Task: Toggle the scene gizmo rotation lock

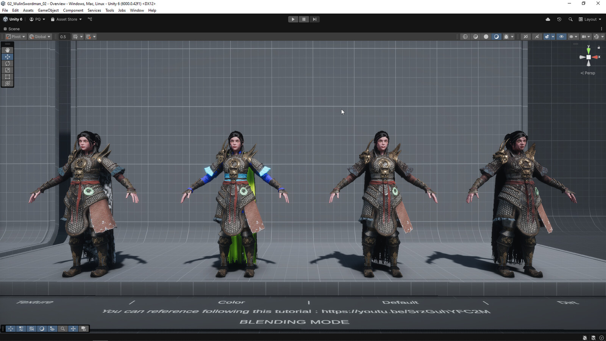Action: (x=599, y=47)
